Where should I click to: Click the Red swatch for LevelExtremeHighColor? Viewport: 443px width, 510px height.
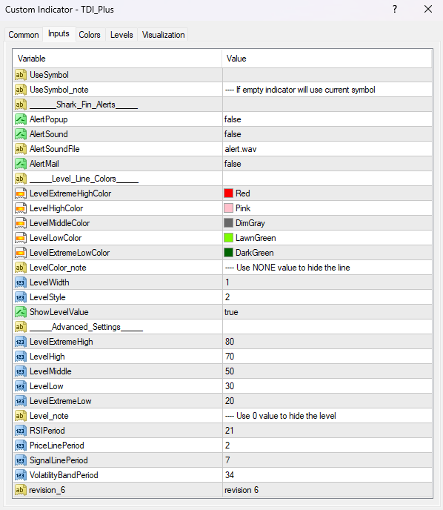click(x=228, y=193)
